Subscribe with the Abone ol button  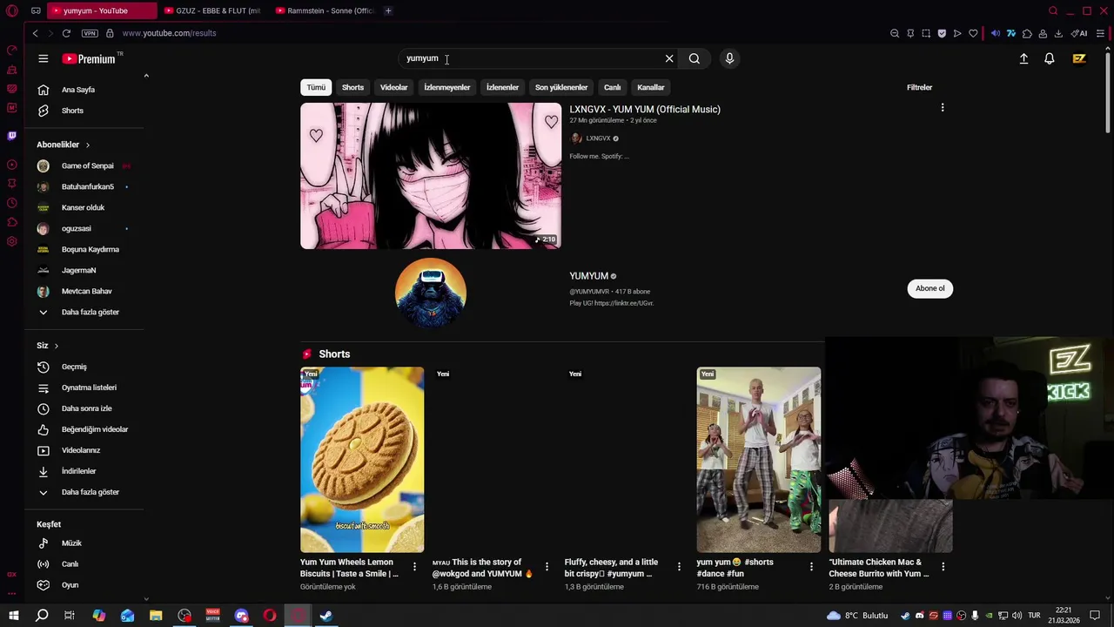[x=929, y=288]
